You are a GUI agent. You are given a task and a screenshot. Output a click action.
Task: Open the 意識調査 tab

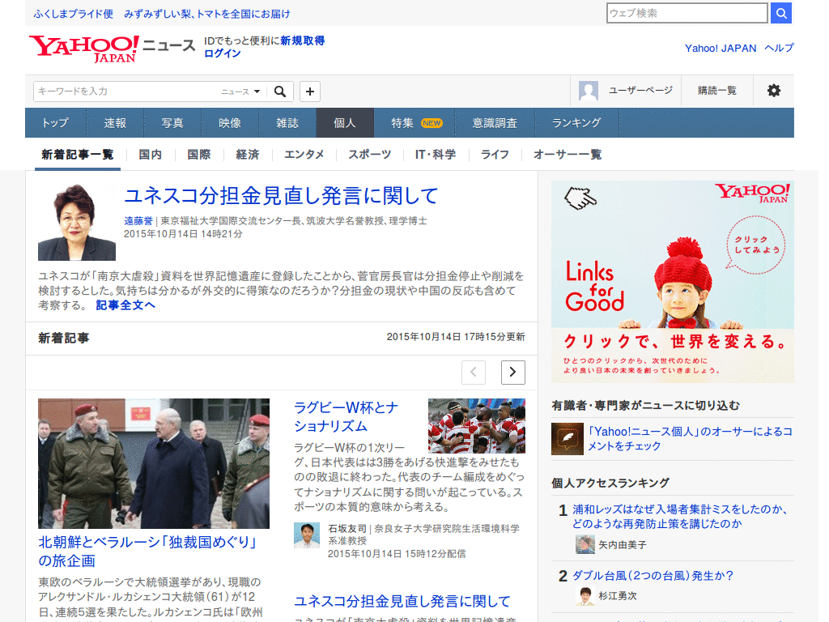[x=495, y=123]
